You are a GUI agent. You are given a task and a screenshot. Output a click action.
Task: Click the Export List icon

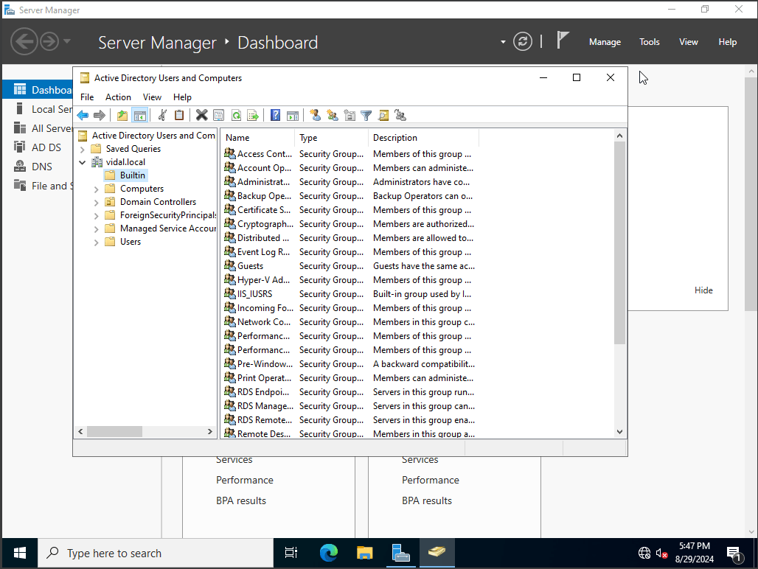(x=253, y=116)
